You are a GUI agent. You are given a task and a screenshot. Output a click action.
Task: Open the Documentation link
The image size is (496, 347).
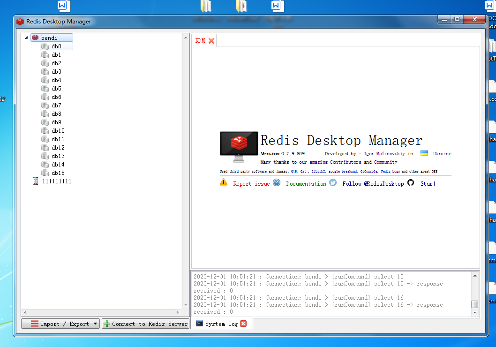[306, 184]
